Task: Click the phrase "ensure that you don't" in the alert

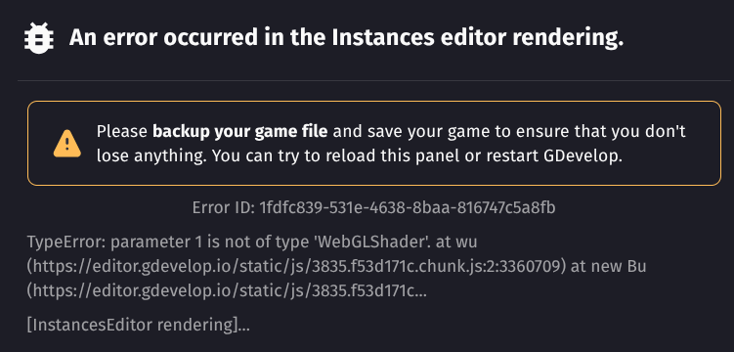Action: tap(601, 132)
